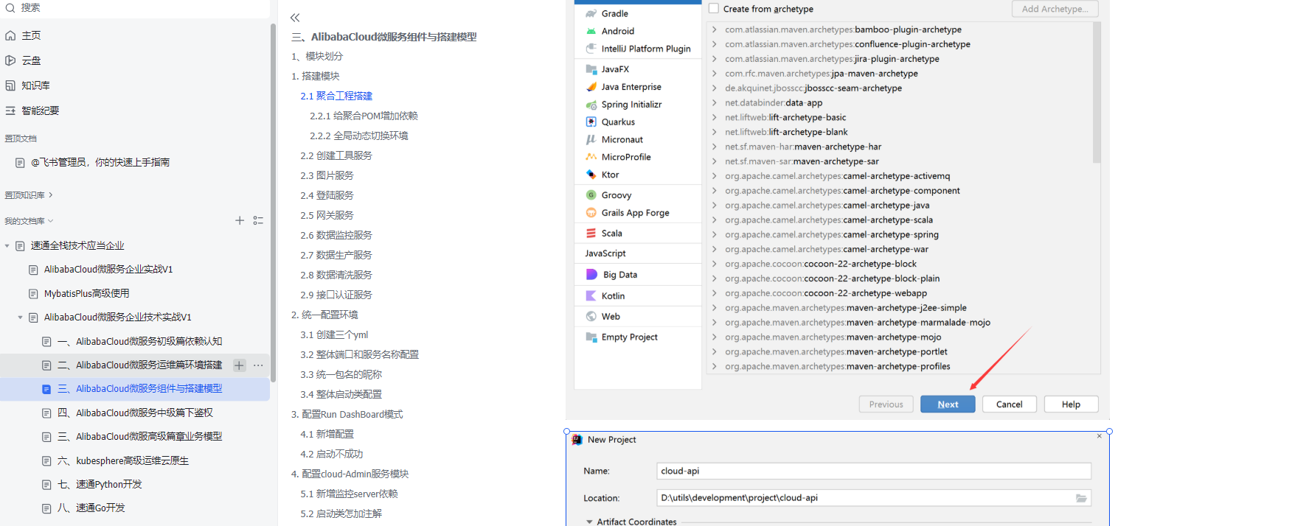This screenshot has height=526, width=1292.
Task: Click the home icon beside 主页
Action: 10,35
